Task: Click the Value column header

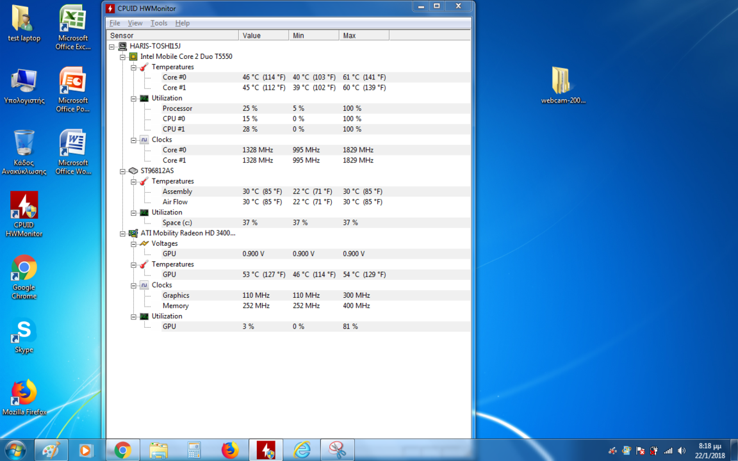Action: [263, 35]
